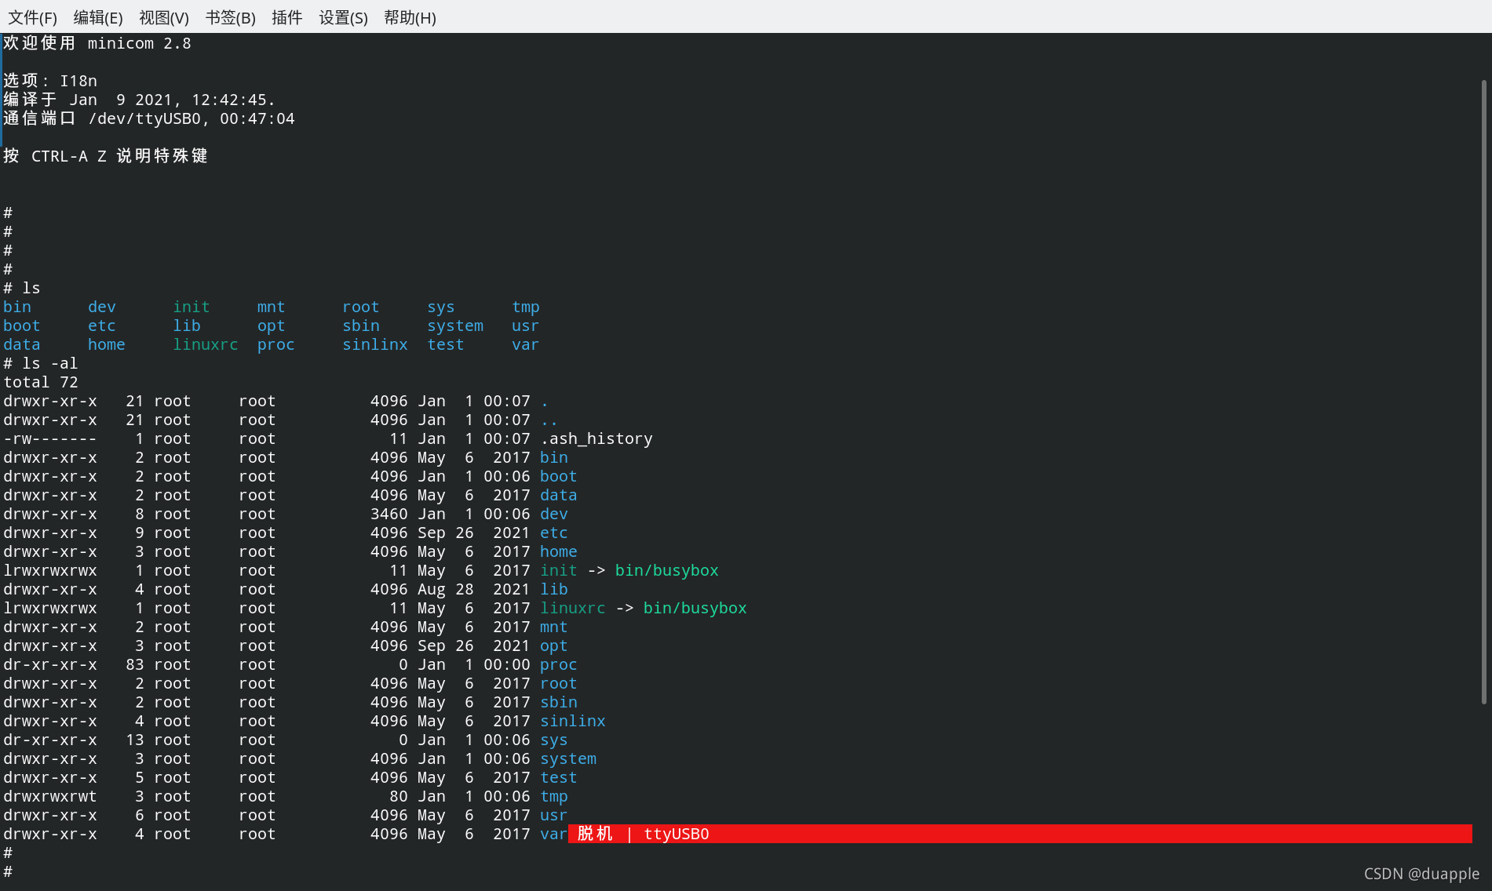Click 'opt' in the ls -al listing
1492x891 pixels.
click(554, 646)
